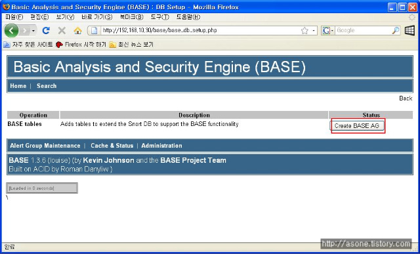Click the Loaded in 0 seconds box
The height and width of the screenshot is (254, 420).
tap(42, 188)
